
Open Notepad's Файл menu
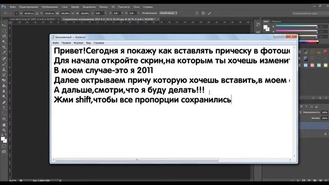point(56,43)
